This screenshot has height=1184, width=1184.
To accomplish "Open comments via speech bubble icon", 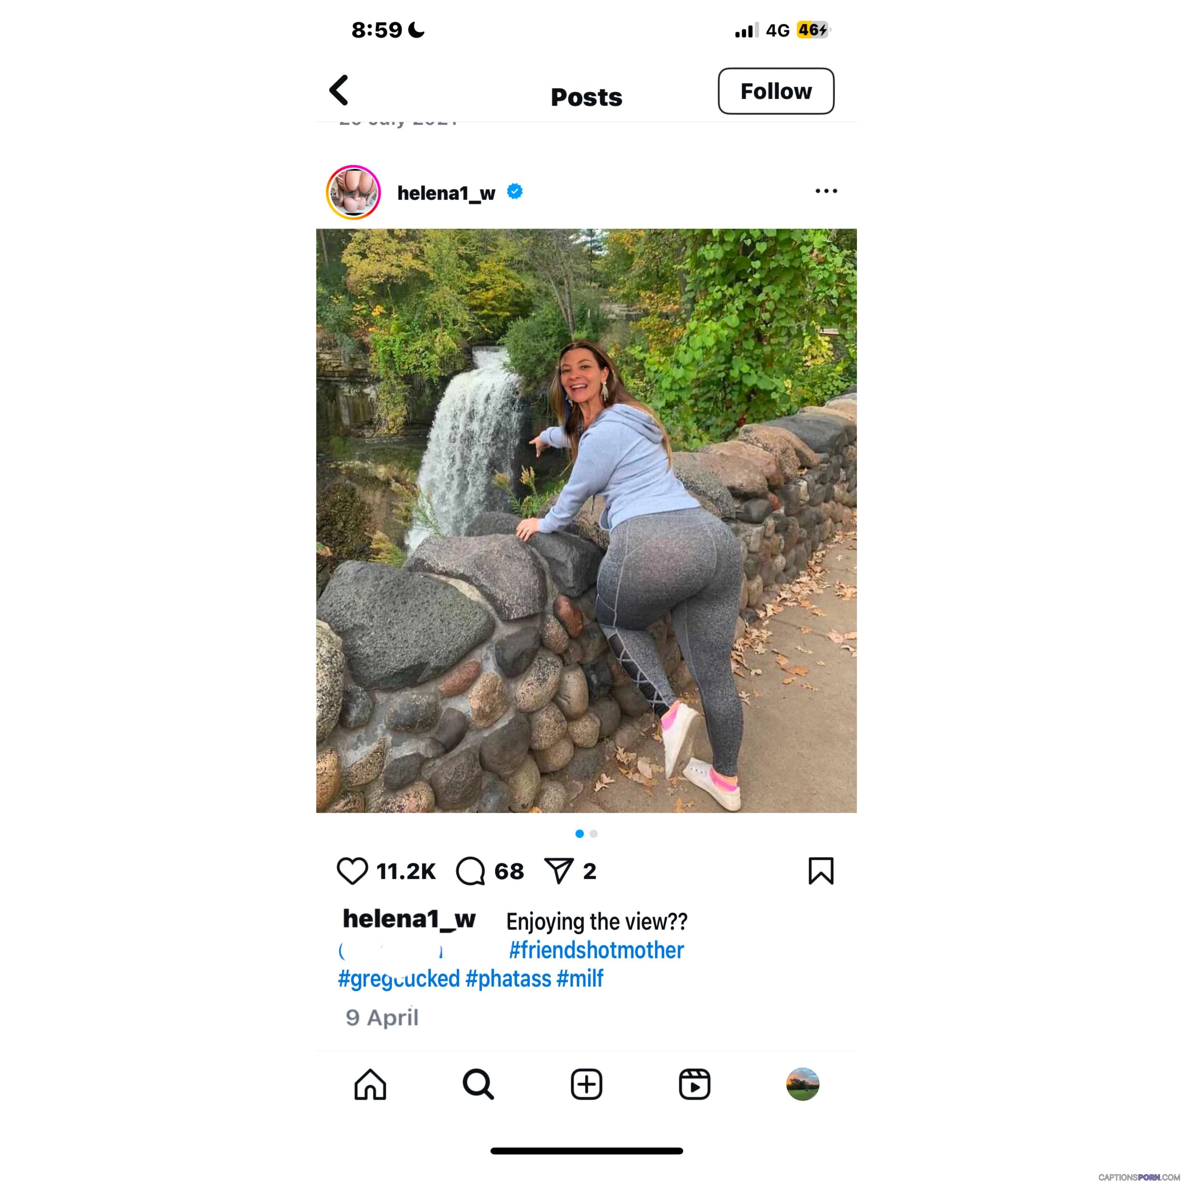I will point(471,871).
